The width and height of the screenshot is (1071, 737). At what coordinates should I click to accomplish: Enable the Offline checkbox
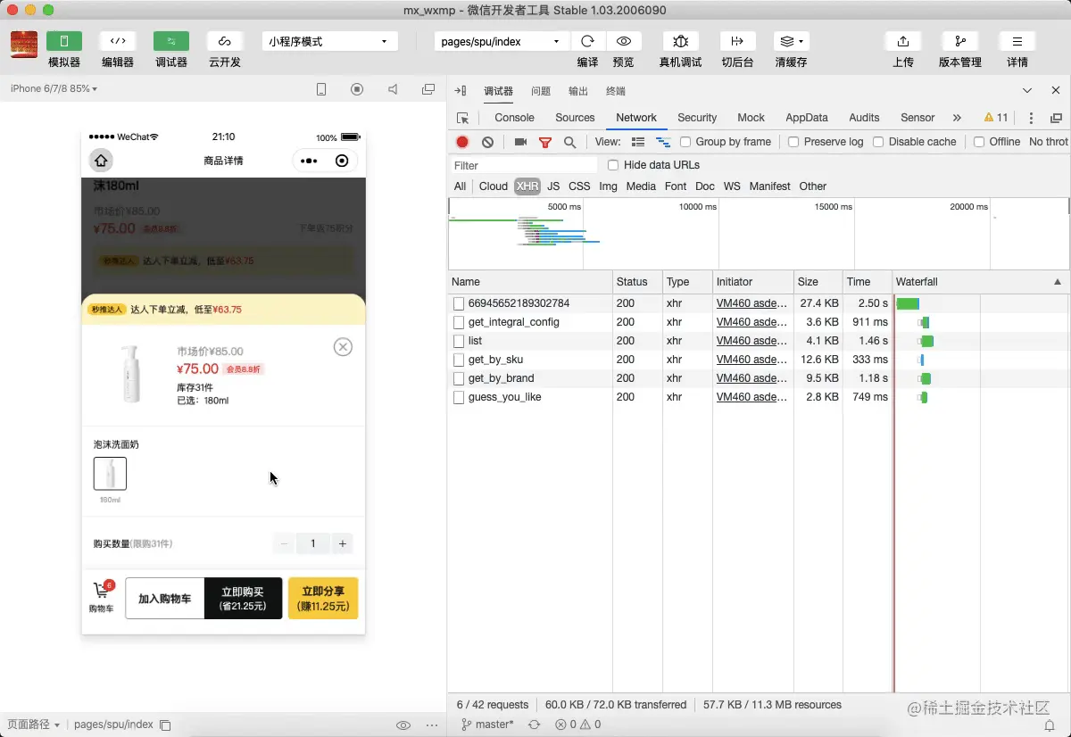click(x=979, y=142)
